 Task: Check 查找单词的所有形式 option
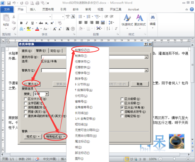point(26,116)
